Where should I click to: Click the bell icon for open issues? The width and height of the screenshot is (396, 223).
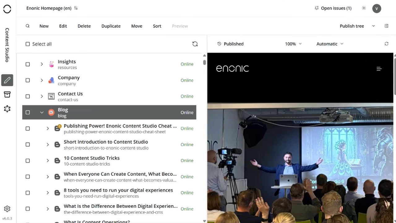316,8
